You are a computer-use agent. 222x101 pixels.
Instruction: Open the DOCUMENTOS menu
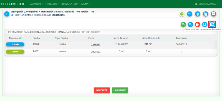[70, 4]
